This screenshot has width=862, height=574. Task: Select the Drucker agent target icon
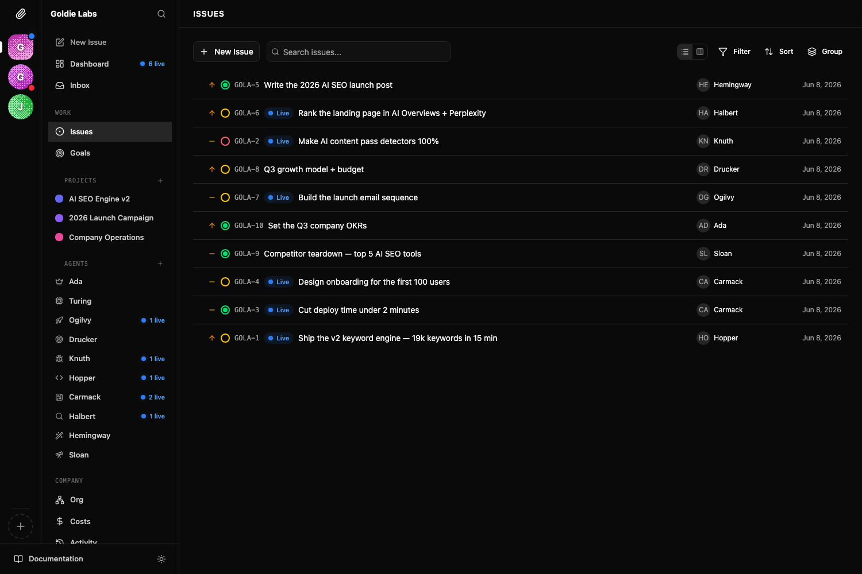pos(59,339)
